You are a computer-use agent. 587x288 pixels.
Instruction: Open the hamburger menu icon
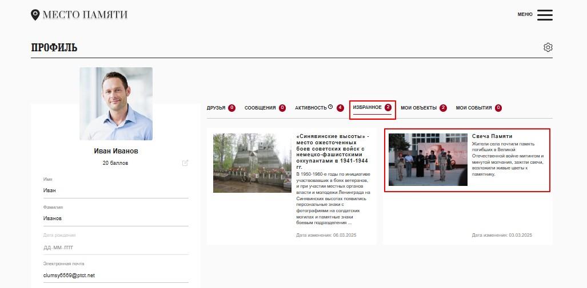[545, 15]
